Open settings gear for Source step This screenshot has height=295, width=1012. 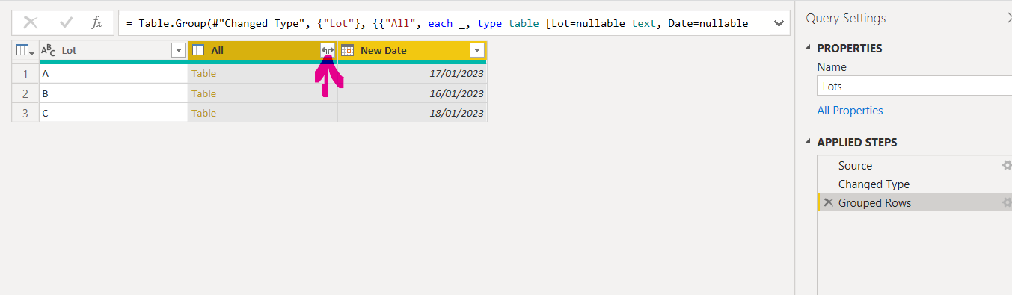[1007, 166]
